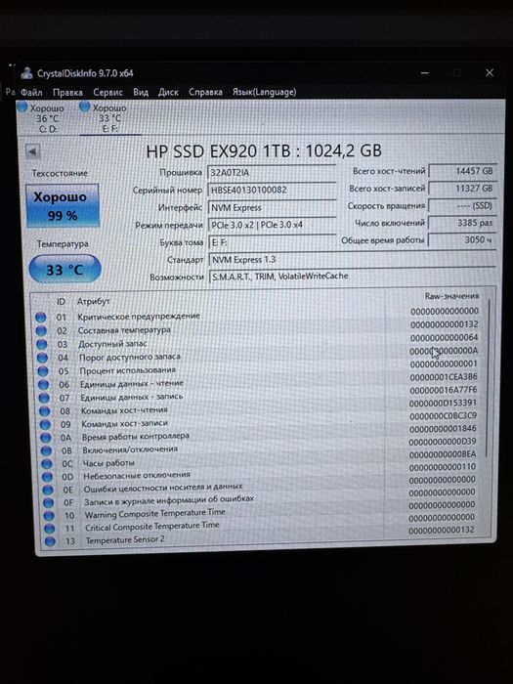Open the Язык(Language) menu
This screenshot has width=513, height=684.
tap(265, 92)
